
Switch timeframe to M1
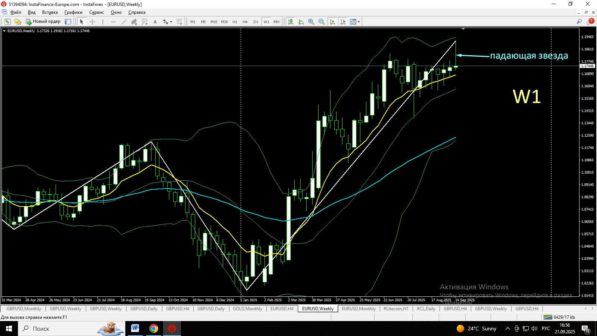coord(193,22)
